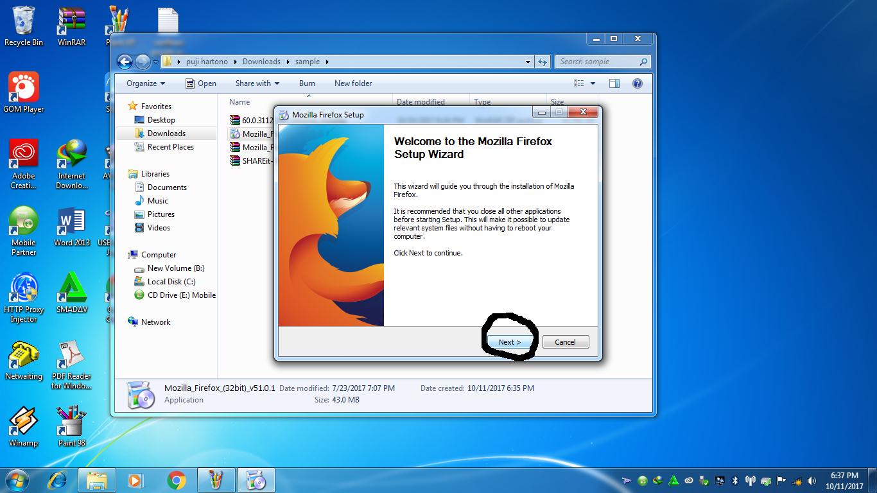Click the Windows Start orb
The height and width of the screenshot is (493, 877).
pyautogui.click(x=18, y=480)
